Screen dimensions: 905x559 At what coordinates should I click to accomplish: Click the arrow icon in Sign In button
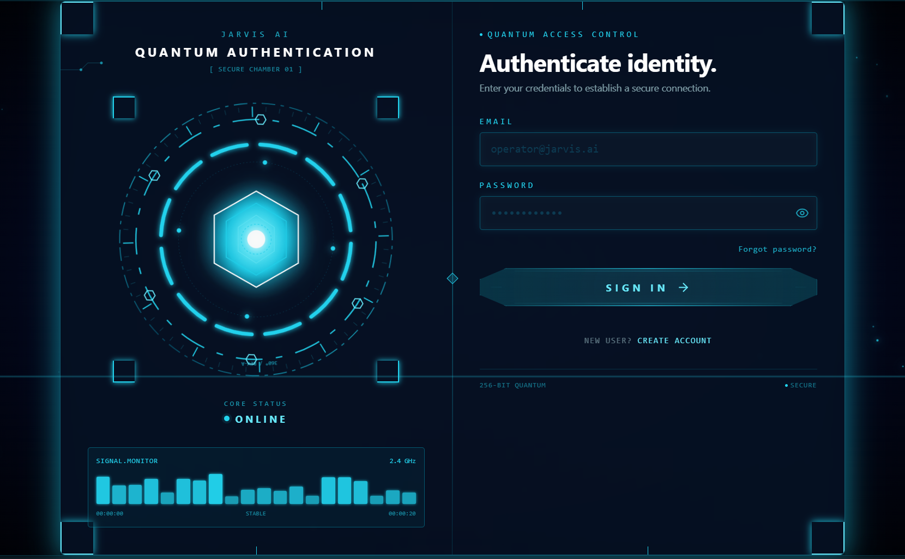pyautogui.click(x=684, y=287)
